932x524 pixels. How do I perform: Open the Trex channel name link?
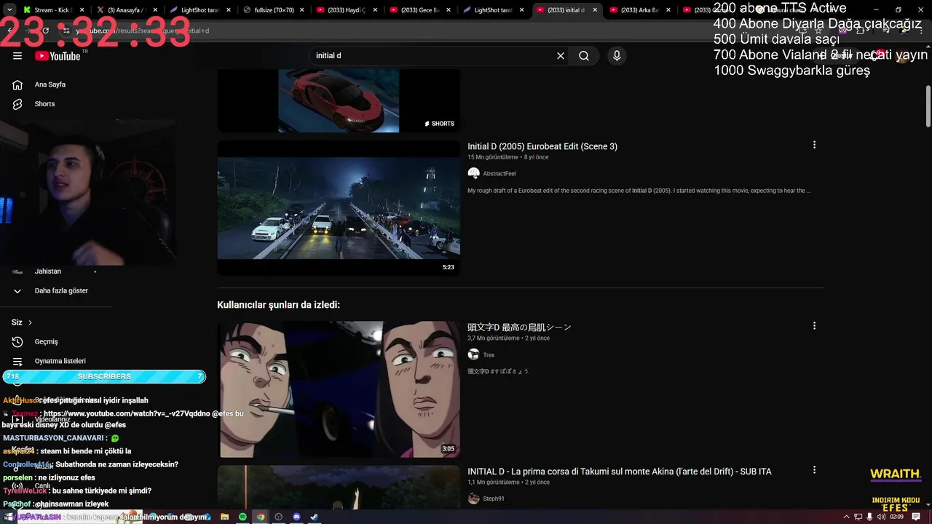489,355
